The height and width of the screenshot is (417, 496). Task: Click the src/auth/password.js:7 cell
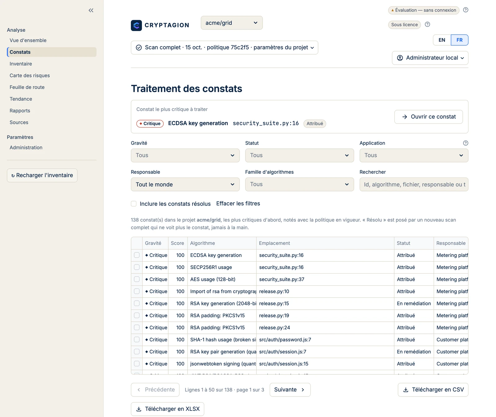coord(325,340)
